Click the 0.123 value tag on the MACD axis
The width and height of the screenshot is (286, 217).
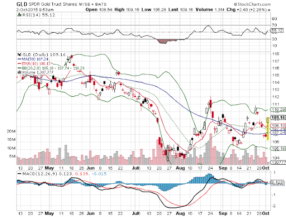tap(277, 182)
